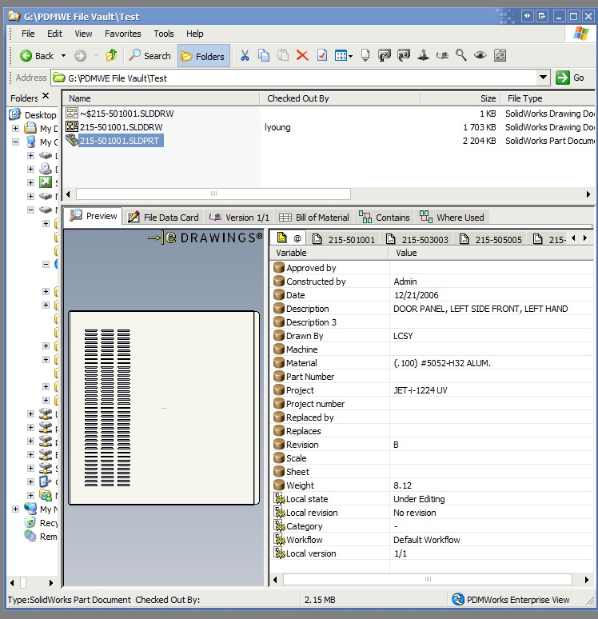Switch to the File Data Card tab
Viewport: 598px width, 619px height.
pos(163,218)
